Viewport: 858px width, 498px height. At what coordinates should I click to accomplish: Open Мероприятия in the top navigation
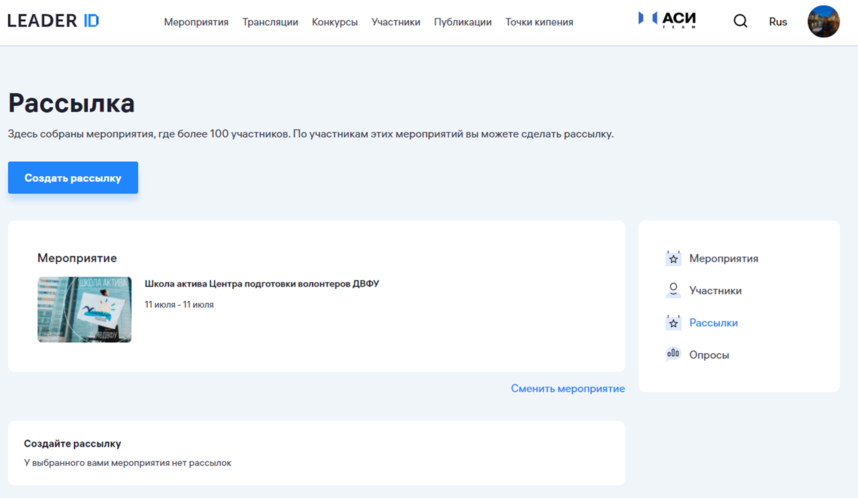coord(196,22)
